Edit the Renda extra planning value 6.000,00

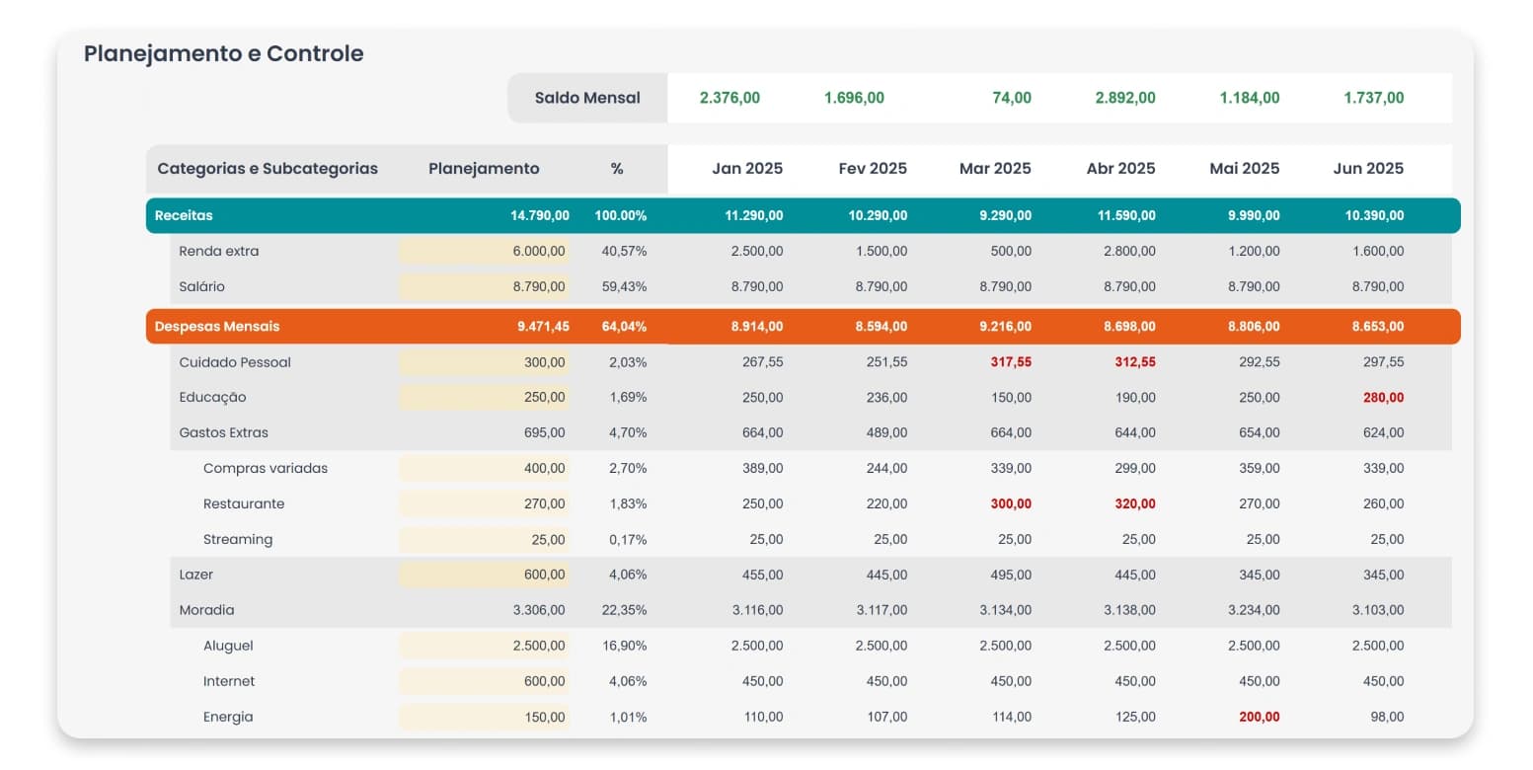click(485, 251)
